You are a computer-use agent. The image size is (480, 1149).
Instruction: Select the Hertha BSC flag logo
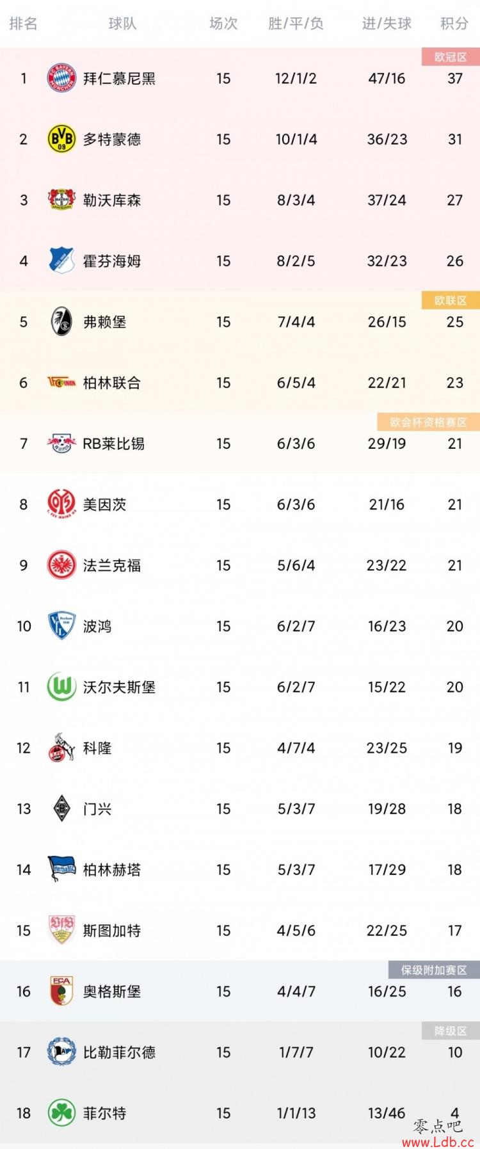click(x=62, y=869)
